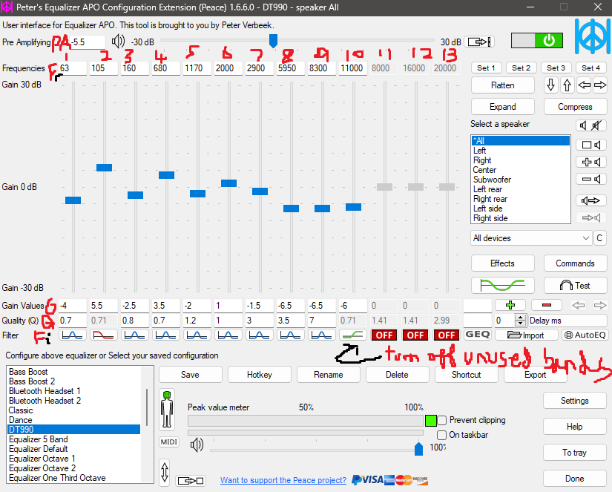Image resolution: width=612 pixels, height=492 pixels.
Task: Shift frequencies left with the left arrow
Action: click(584, 85)
